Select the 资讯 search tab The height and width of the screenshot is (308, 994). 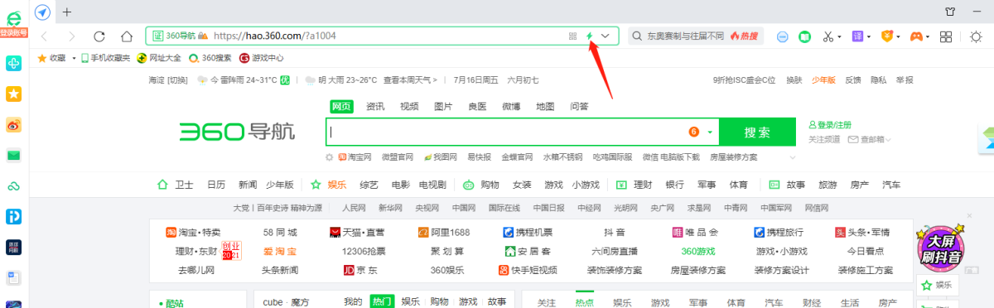pos(375,106)
